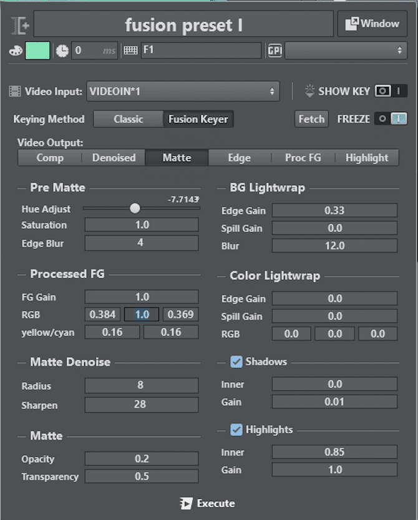Open the GPI selection dropdown
Image resolution: width=418 pixels, height=520 pixels.
point(346,51)
